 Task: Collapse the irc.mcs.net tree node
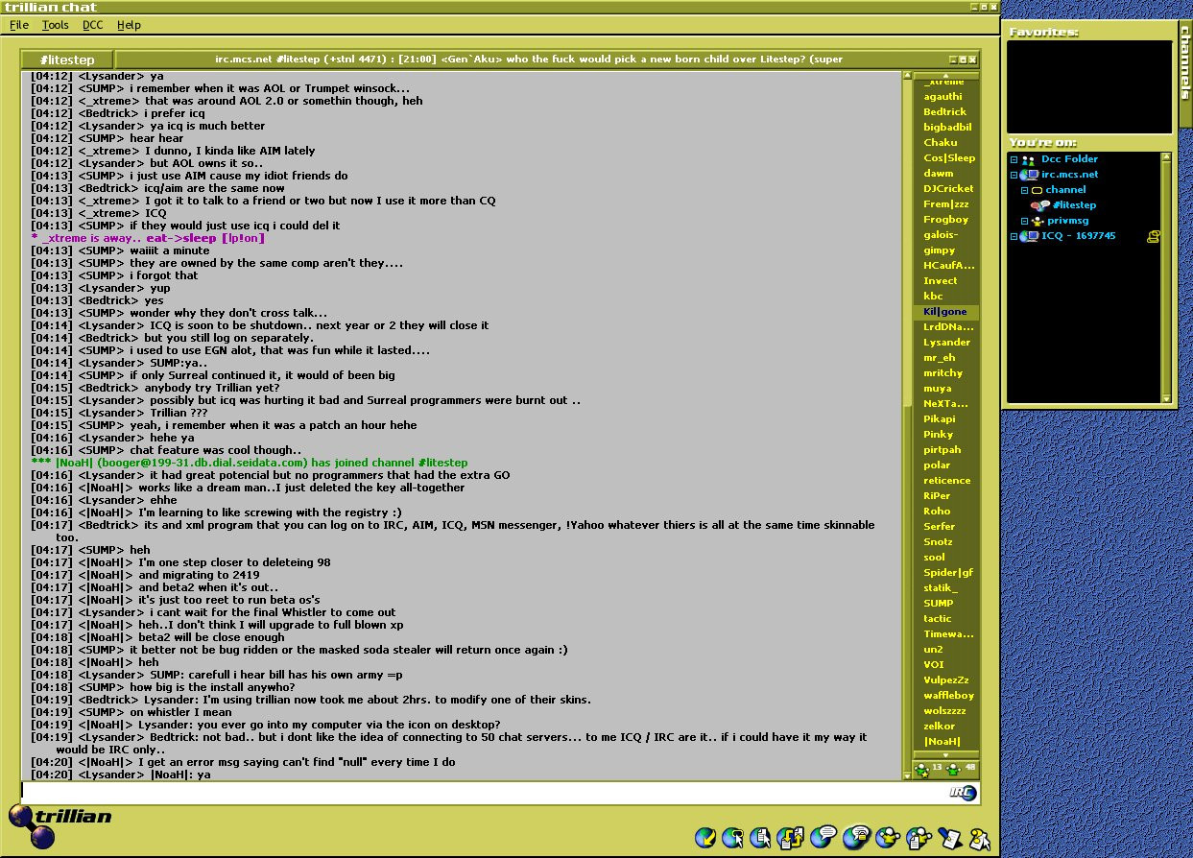point(1014,175)
